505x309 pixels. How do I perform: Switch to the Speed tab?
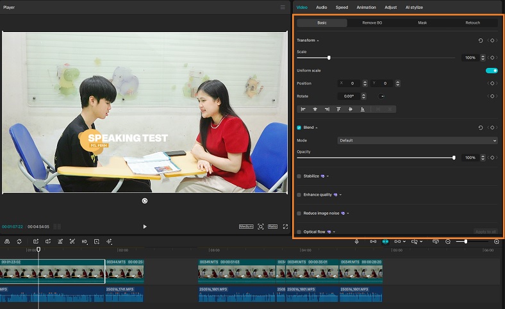pyautogui.click(x=342, y=8)
